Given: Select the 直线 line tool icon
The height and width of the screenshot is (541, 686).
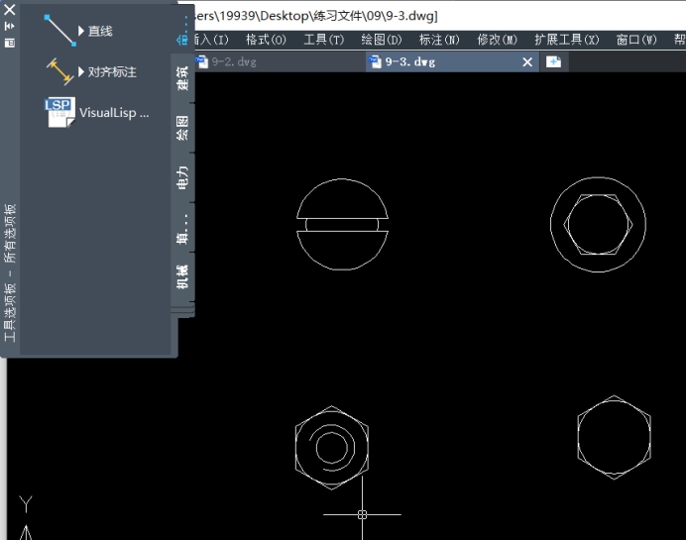Looking at the screenshot, I should tap(59, 31).
